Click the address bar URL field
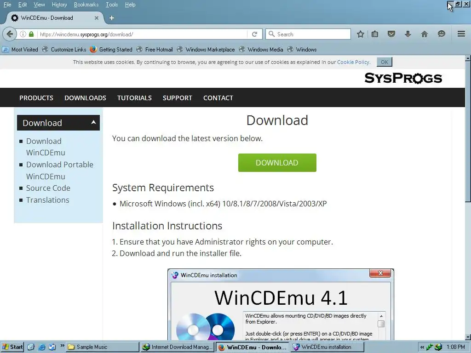Image resolution: width=471 pixels, height=353 pixels. coord(141,34)
